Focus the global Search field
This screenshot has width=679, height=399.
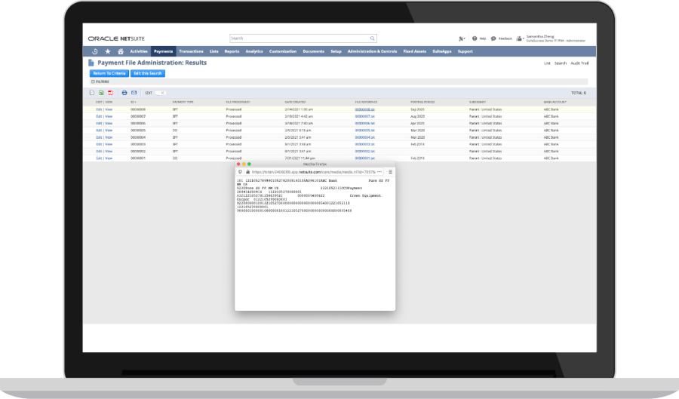pos(300,38)
